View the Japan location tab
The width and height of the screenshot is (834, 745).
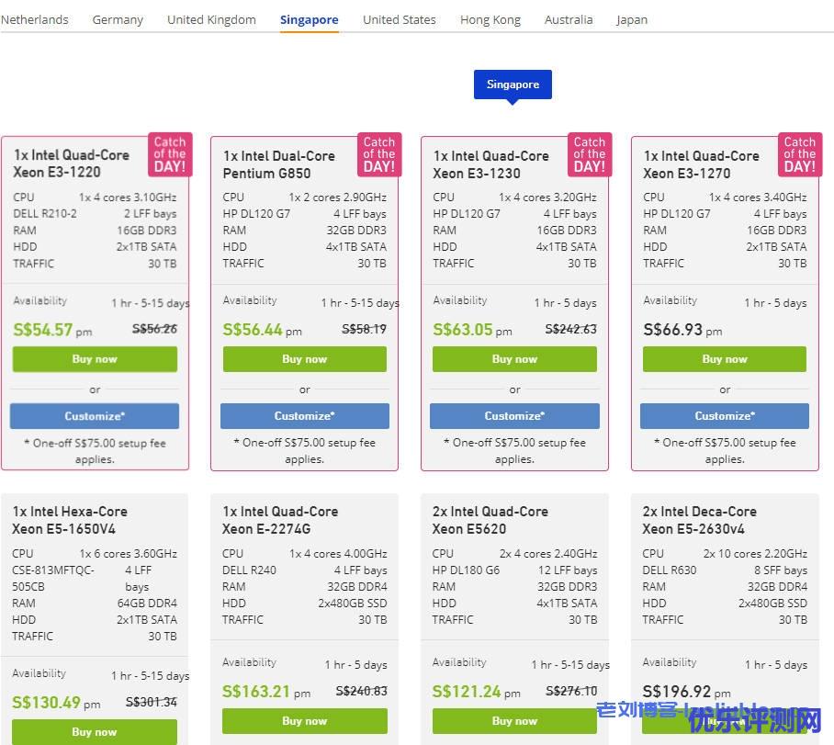(x=631, y=19)
